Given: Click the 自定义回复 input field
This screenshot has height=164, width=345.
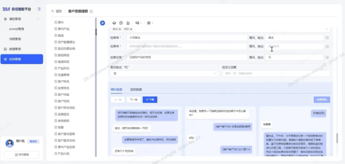Looking at the screenshot, I should (x=276, y=74).
